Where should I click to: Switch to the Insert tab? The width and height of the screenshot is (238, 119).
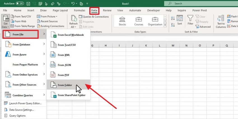[31, 10]
